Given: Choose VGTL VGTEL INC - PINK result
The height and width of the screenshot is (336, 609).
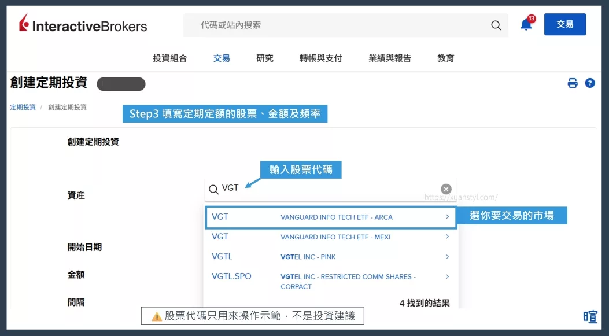Looking at the screenshot, I should tap(330, 257).
